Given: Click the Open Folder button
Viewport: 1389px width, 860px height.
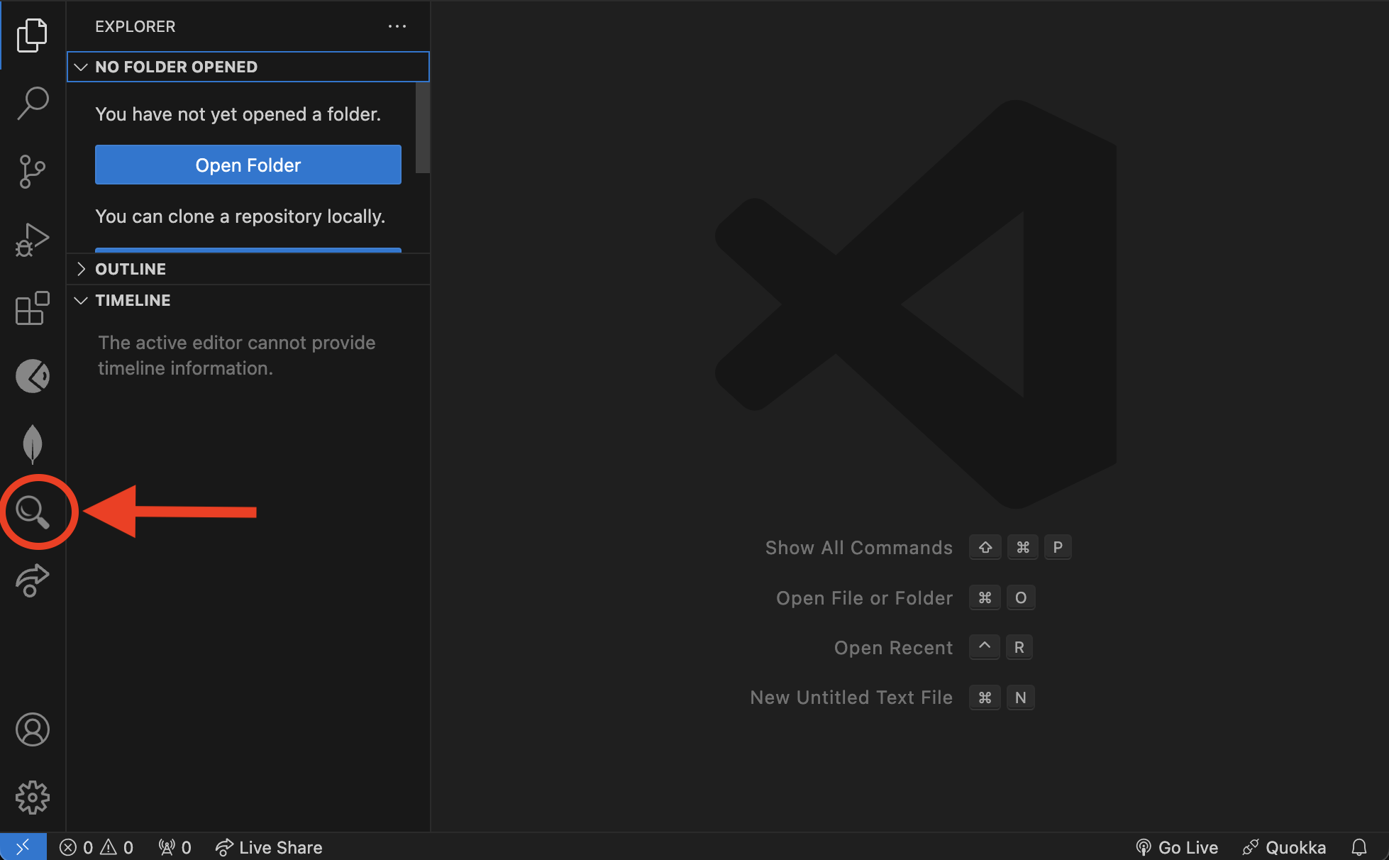Looking at the screenshot, I should pyautogui.click(x=248, y=165).
